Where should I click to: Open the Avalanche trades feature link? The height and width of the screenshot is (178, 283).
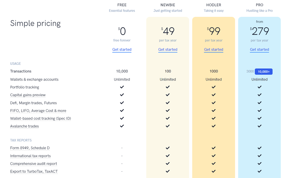point(24,126)
